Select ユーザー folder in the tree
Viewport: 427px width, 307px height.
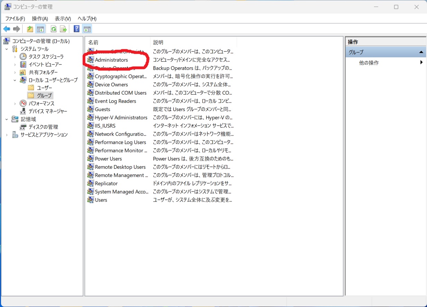tap(44, 88)
